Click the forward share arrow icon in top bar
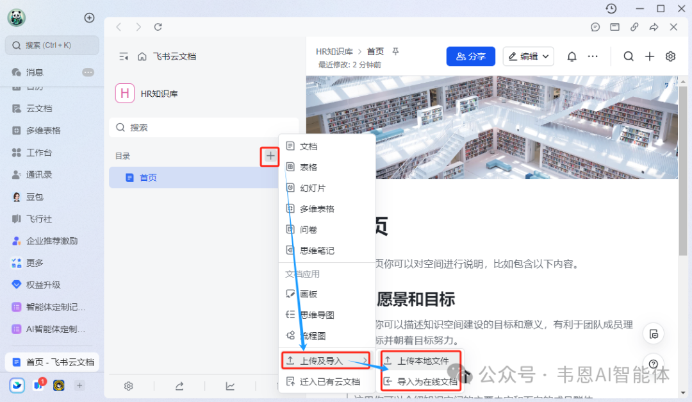This screenshot has width=692, height=402. click(x=654, y=27)
